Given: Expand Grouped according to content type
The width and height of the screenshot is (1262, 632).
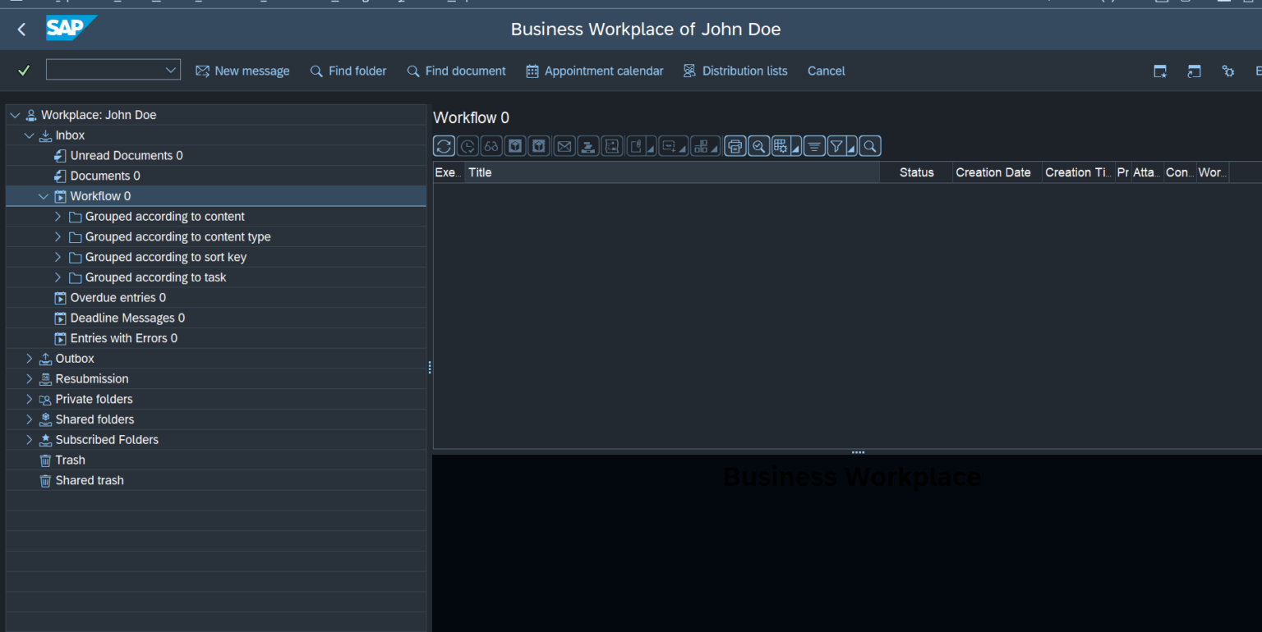Looking at the screenshot, I should click(58, 236).
